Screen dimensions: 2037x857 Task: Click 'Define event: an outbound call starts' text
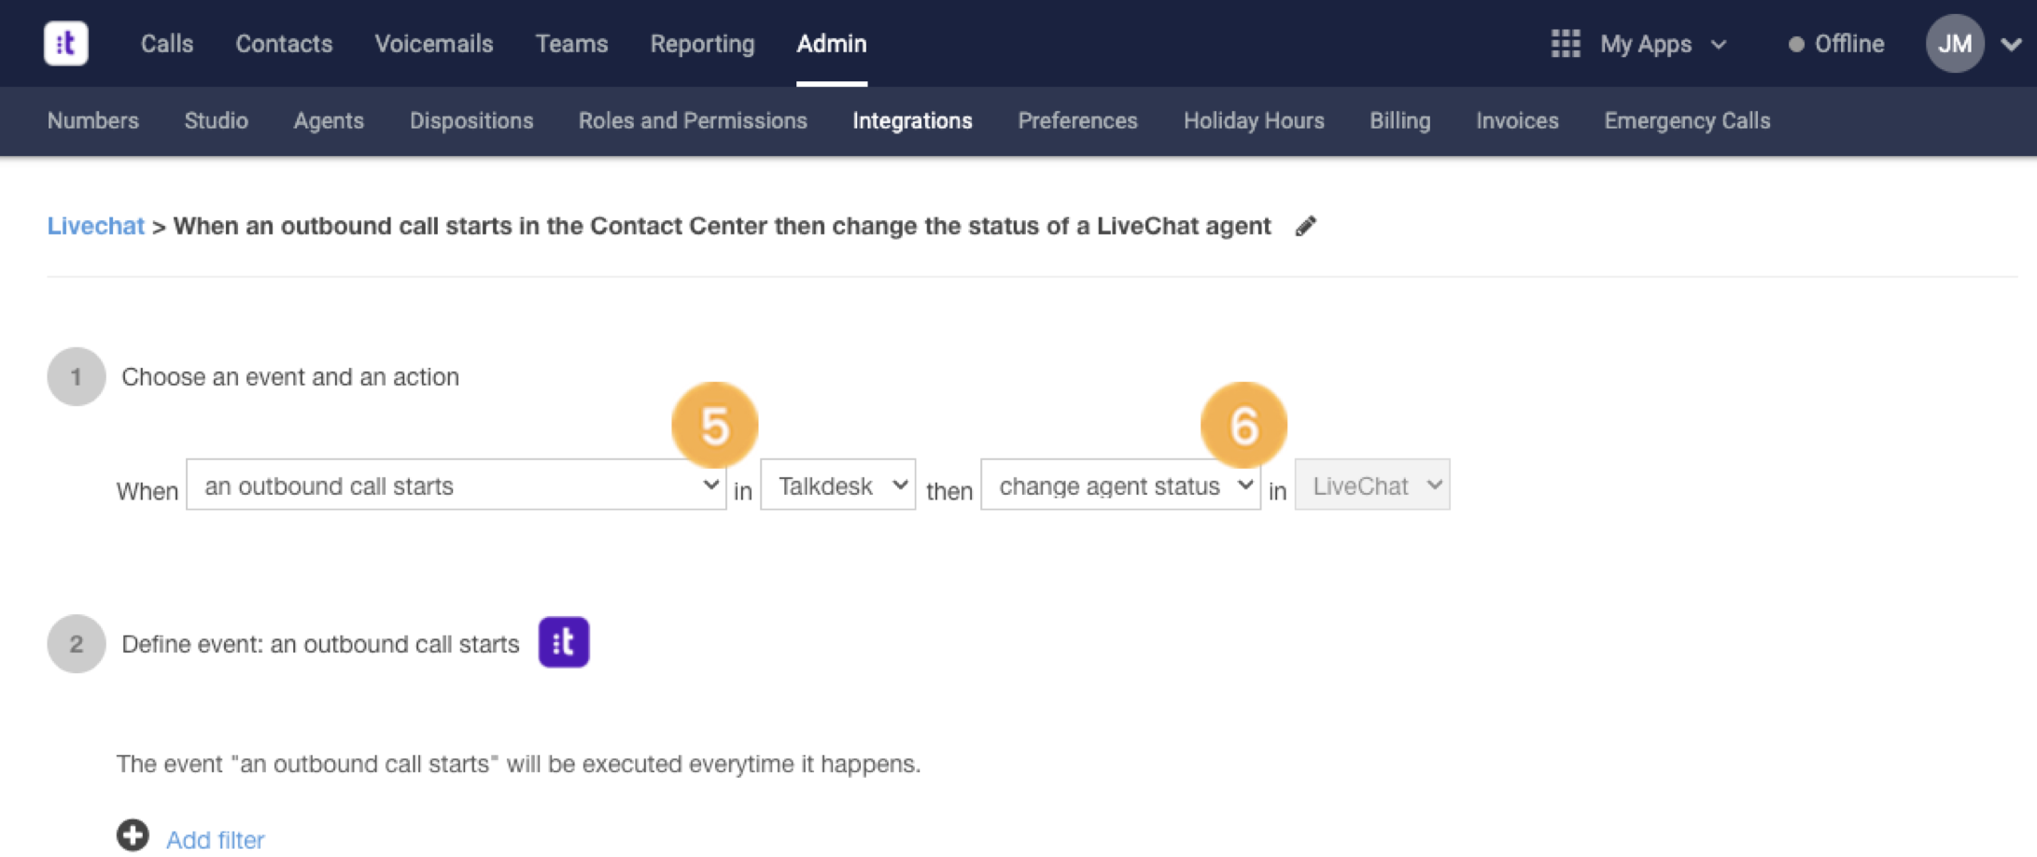(x=320, y=643)
